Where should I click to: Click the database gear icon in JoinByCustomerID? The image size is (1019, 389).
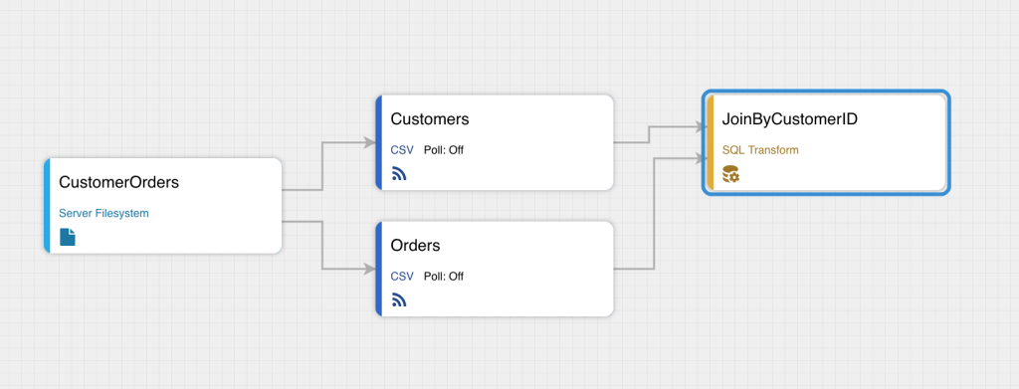coord(730,174)
